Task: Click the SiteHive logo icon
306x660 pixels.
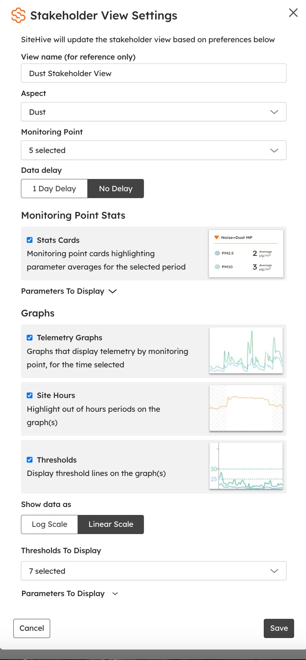Action: pyautogui.click(x=18, y=16)
